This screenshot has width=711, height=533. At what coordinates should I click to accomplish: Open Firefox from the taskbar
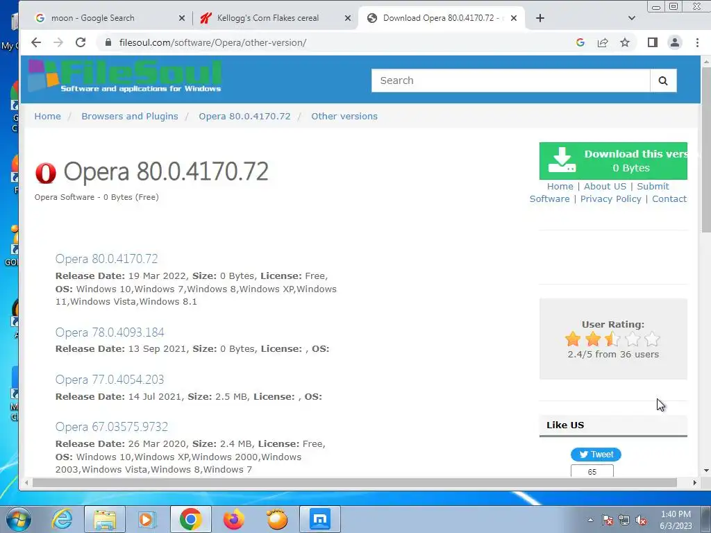tap(233, 519)
